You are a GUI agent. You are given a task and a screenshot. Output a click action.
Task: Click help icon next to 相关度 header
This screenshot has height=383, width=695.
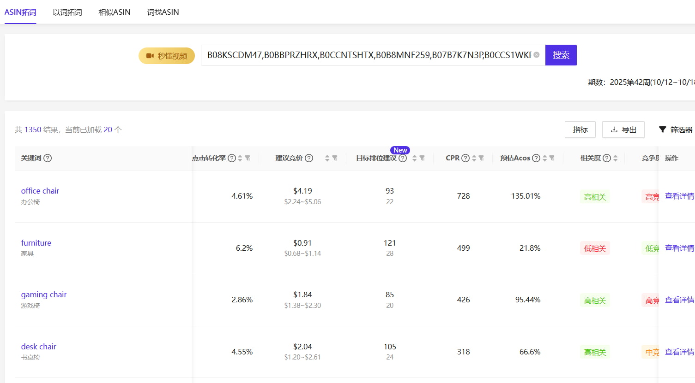pyautogui.click(x=607, y=158)
